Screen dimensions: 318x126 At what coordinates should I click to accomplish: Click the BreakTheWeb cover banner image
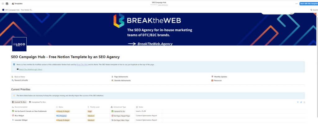pyautogui.click(x=158, y=29)
